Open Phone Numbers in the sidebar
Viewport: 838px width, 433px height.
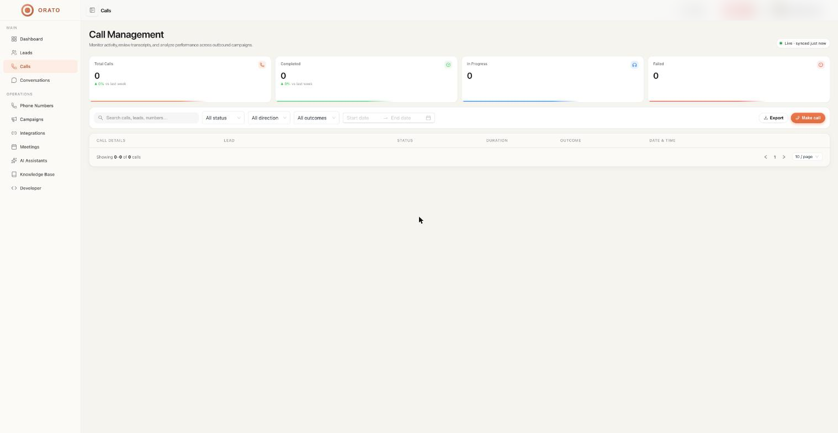click(40, 105)
